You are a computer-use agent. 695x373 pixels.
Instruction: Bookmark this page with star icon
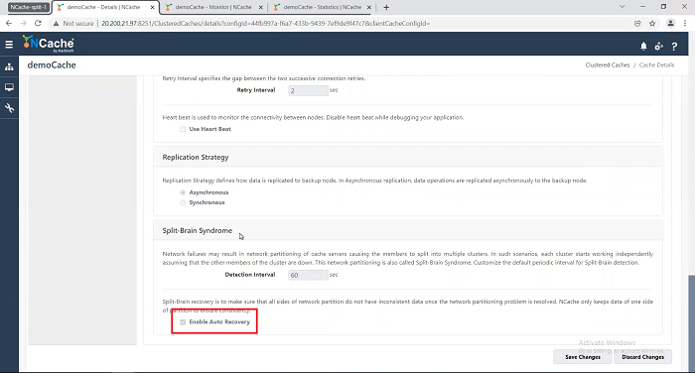(x=652, y=24)
